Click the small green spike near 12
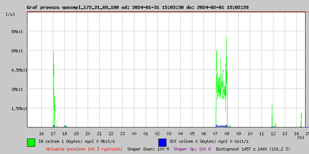 click(x=272, y=115)
